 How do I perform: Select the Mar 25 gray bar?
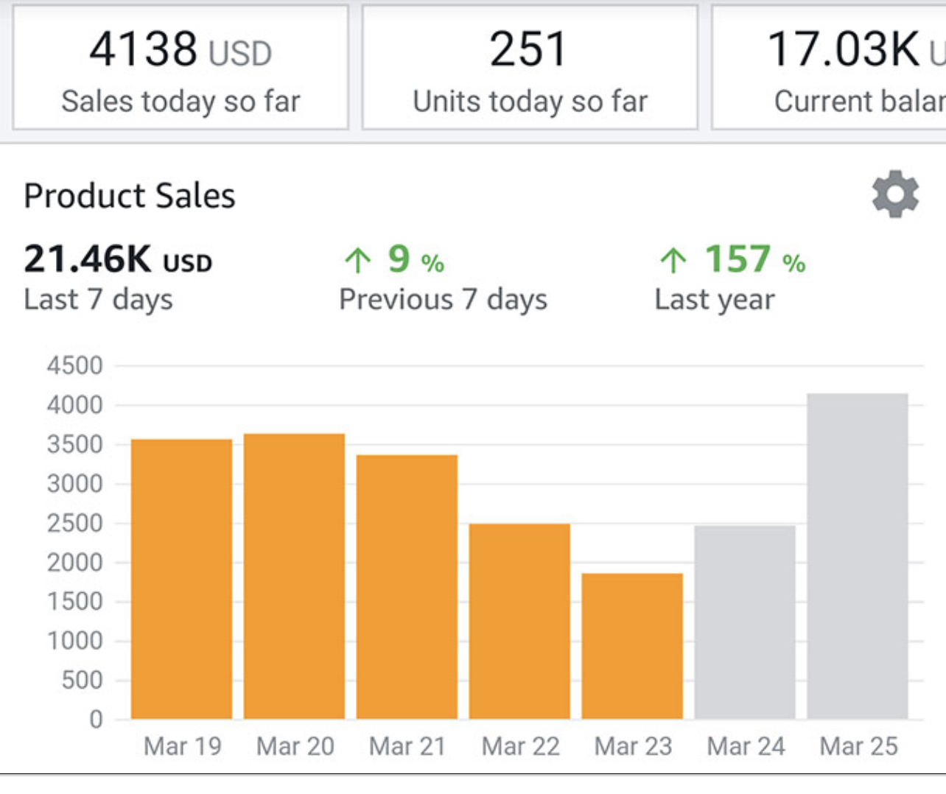[x=858, y=556]
